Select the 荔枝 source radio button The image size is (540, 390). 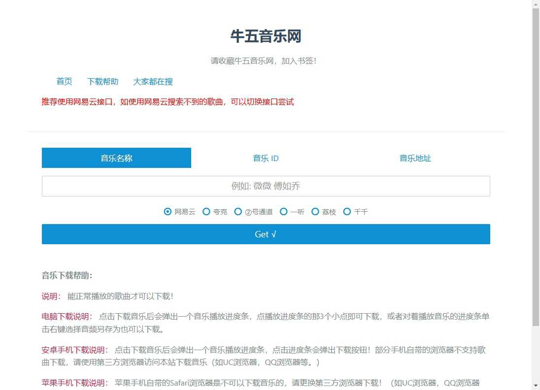click(315, 212)
